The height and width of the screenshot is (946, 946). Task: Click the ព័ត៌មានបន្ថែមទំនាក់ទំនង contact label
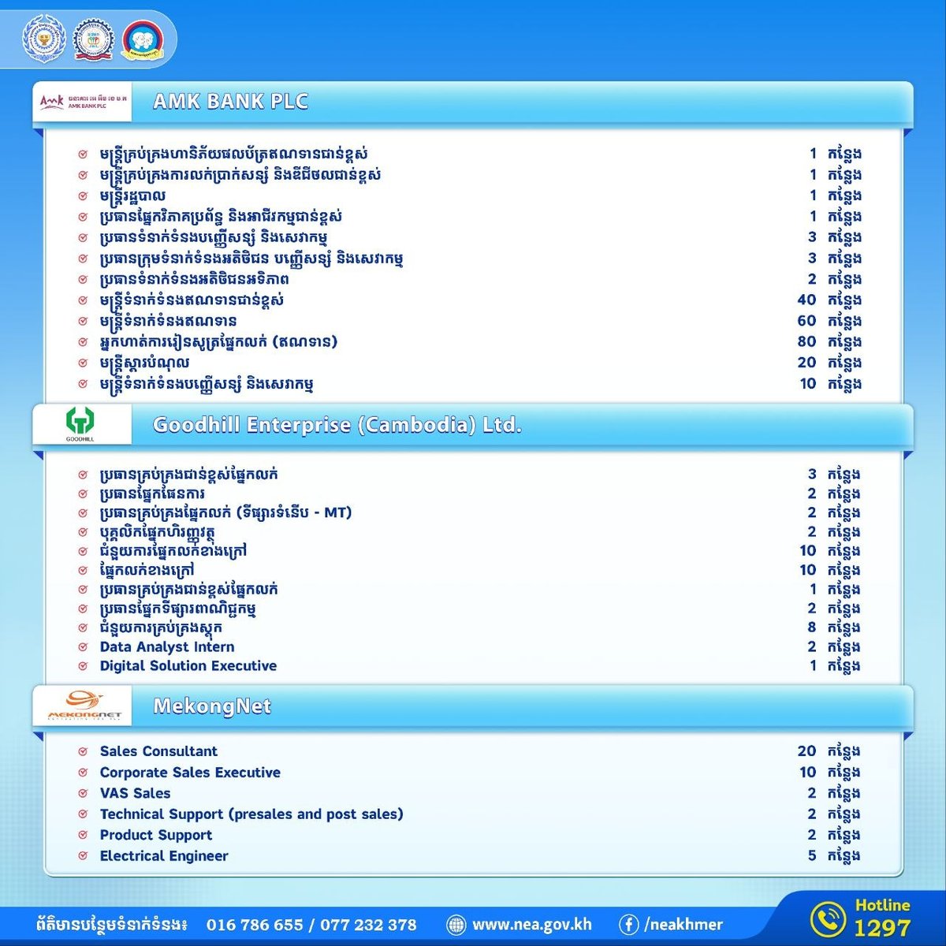coord(111,925)
